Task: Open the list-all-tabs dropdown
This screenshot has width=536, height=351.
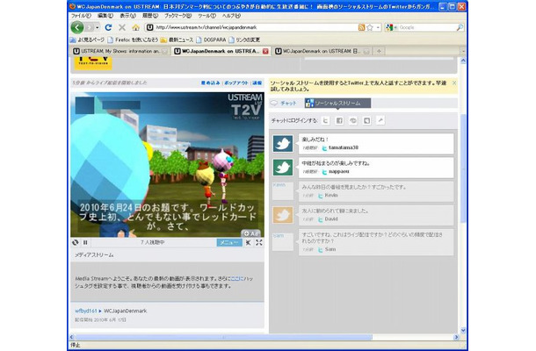Action: (x=463, y=51)
